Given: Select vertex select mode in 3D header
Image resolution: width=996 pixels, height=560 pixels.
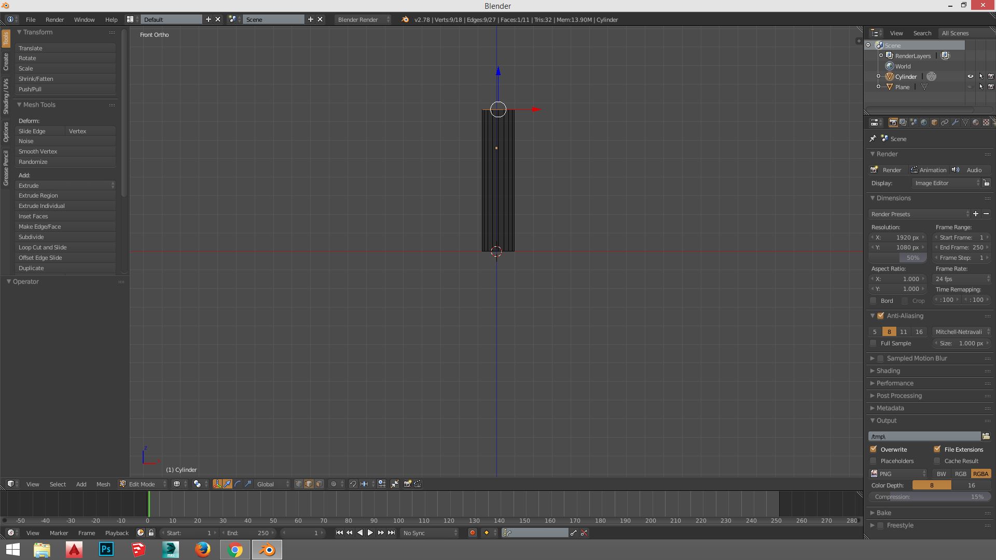Looking at the screenshot, I should pos(298,484).
